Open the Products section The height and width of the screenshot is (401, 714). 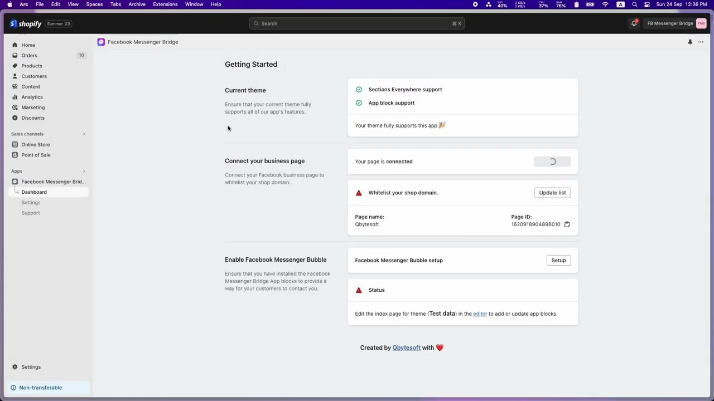[31, 66]
